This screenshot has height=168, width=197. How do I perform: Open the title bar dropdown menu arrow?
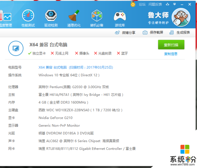point(174,4)
